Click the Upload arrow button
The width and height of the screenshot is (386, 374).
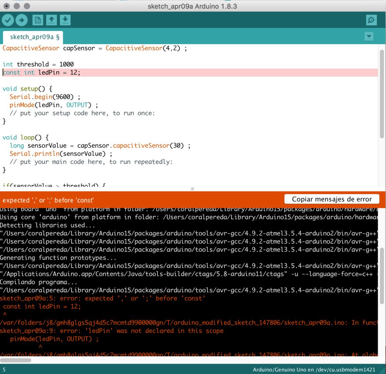click(x=22, y=20)
